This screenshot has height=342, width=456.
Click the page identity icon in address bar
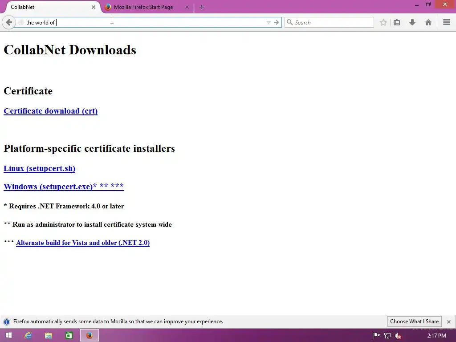coord(20,22)
